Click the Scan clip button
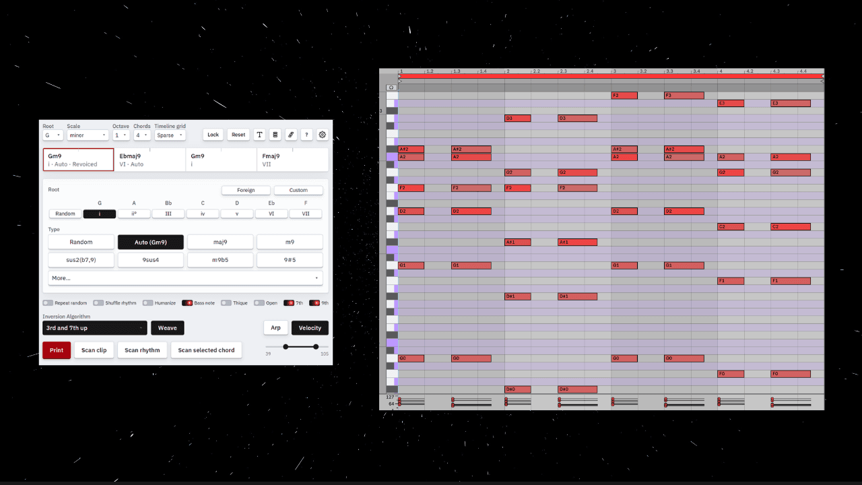This screenshot has height=485, width=862. tap(94, 350)
